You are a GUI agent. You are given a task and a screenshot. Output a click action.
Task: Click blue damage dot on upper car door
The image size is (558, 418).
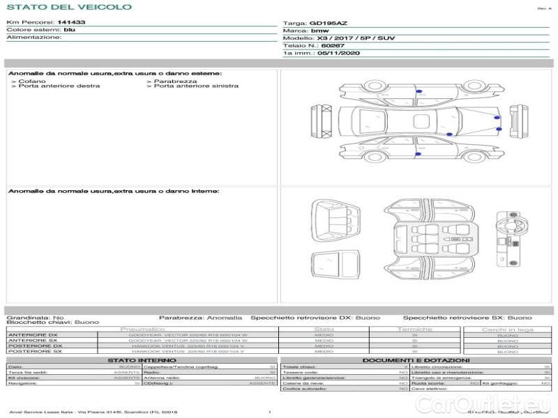coord(418,92)
